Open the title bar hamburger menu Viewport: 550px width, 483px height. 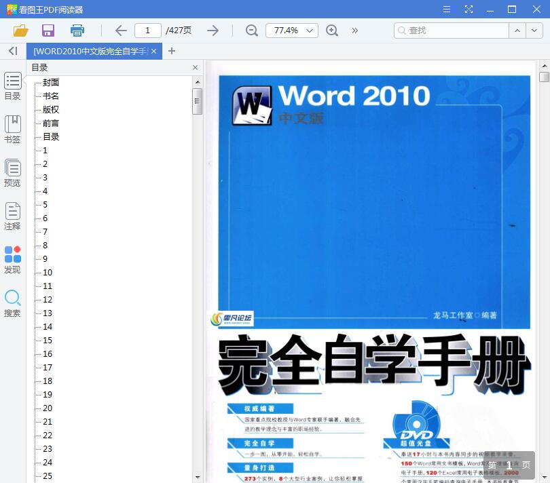coord(447,9)
